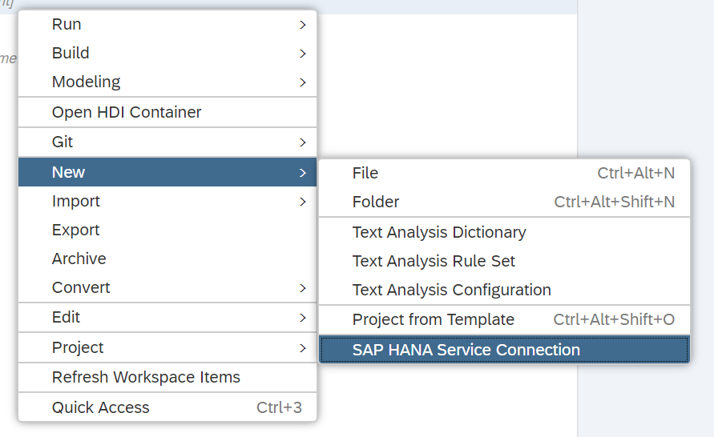Open the Run submenu

tap(167, 25)
